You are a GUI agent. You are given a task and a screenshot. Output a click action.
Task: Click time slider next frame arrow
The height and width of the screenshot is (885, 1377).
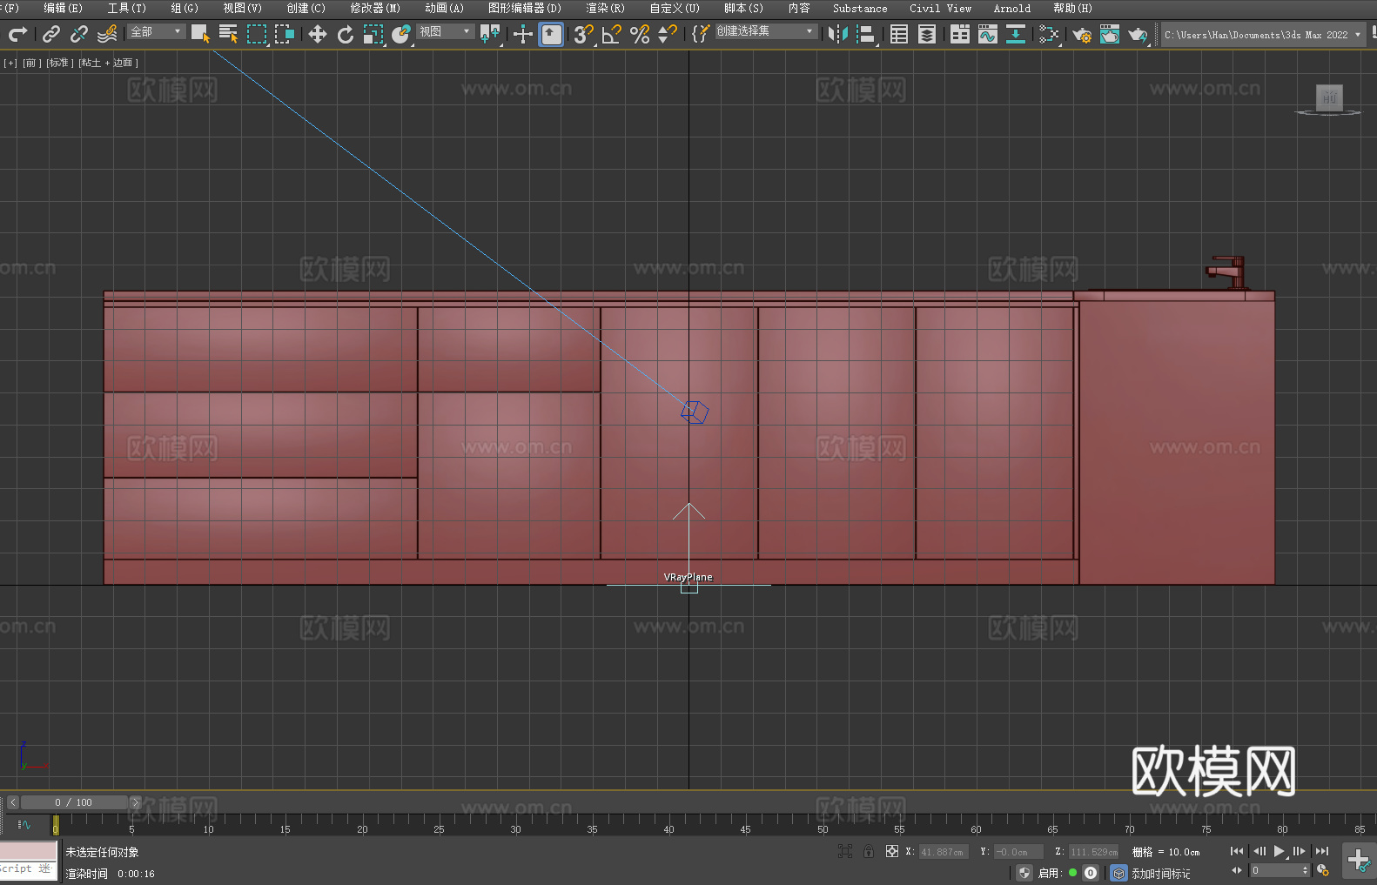pos(135,802)
